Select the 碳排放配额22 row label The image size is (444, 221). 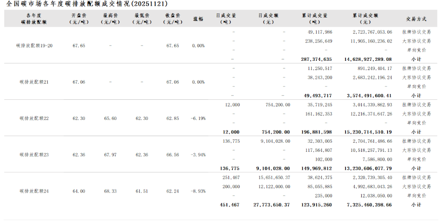(x=34, y=118)
